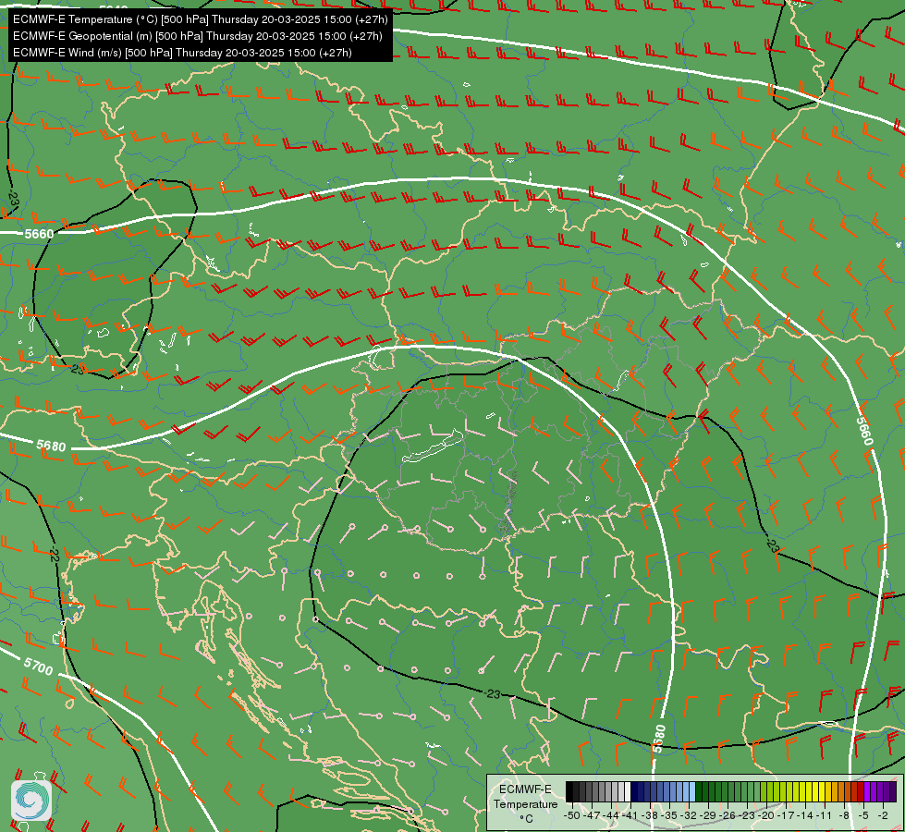This screenshot has width=905, height=832.
Task: Click the legend title ECMWF-E Temperature °C
Action: (525, 803)
